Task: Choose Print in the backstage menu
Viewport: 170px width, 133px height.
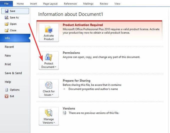Action: [x=8, y=64]
